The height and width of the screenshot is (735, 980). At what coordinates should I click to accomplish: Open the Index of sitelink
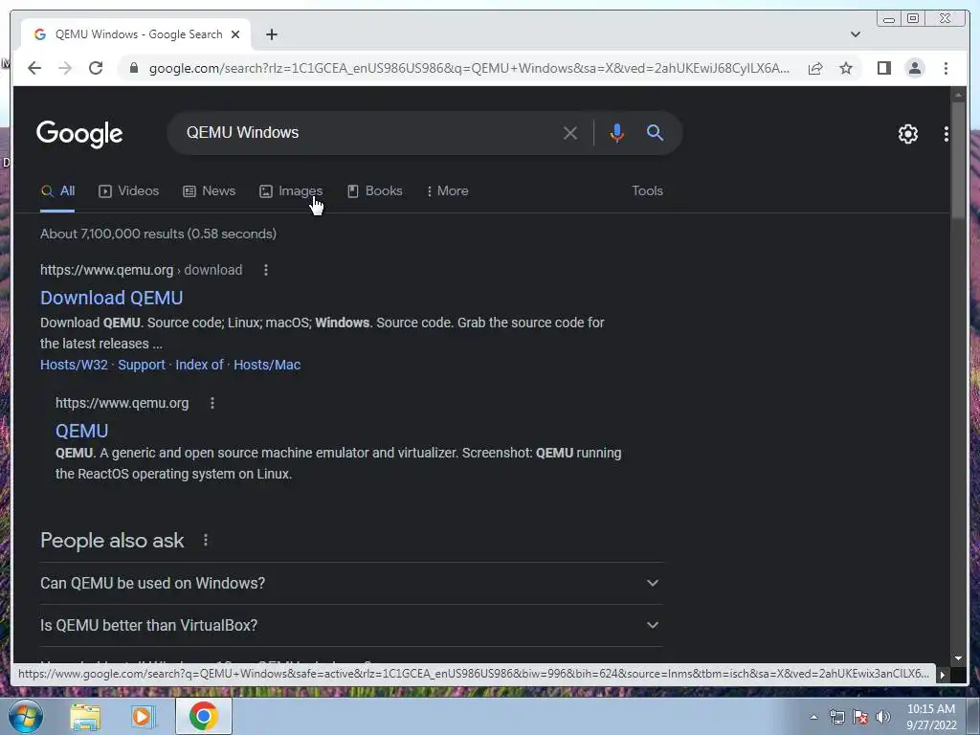point(199,365)
